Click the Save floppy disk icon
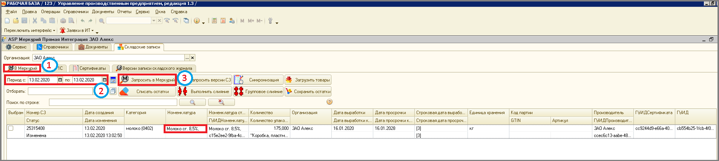Viewport: 719px width, 161px height. tap(25, 21)
